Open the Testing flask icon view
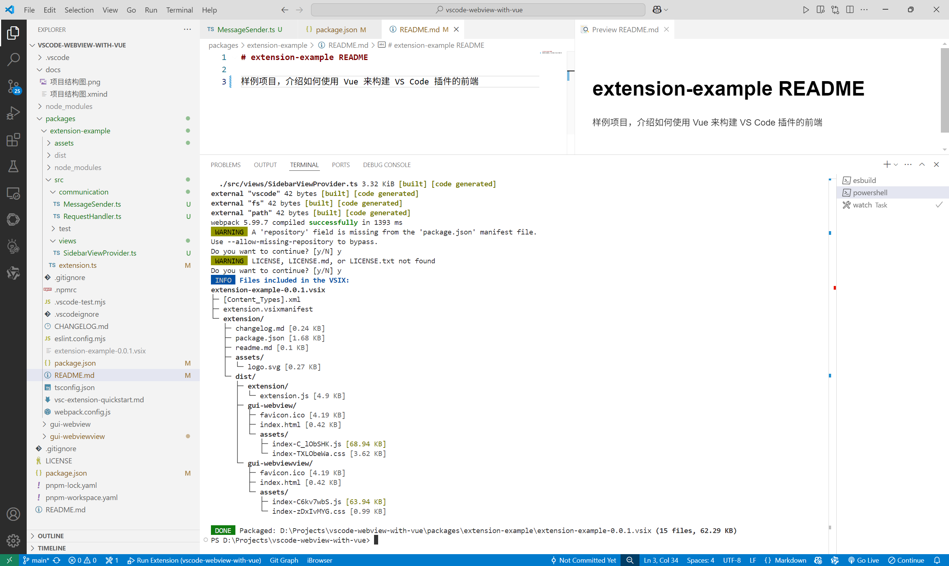The width and height of the screenshot is (949, 566). pos(13,167)
